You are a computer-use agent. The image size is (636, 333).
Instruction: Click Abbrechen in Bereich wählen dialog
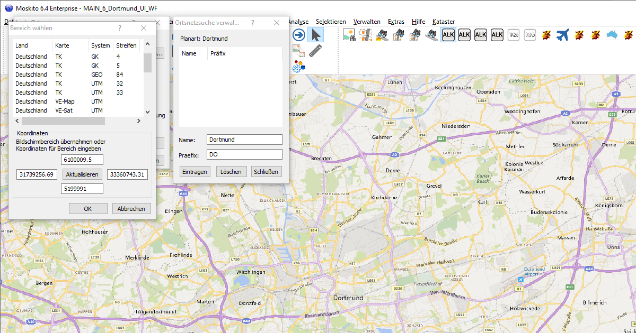131,209
